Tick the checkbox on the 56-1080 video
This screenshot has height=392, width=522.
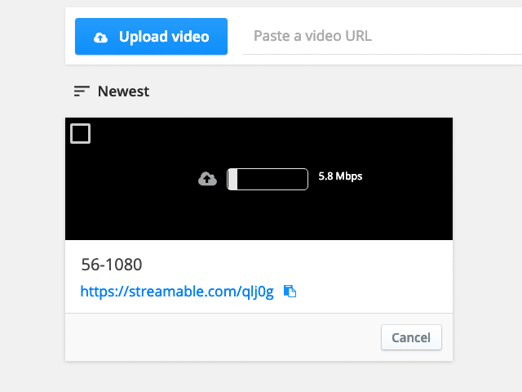click(80, 133)
